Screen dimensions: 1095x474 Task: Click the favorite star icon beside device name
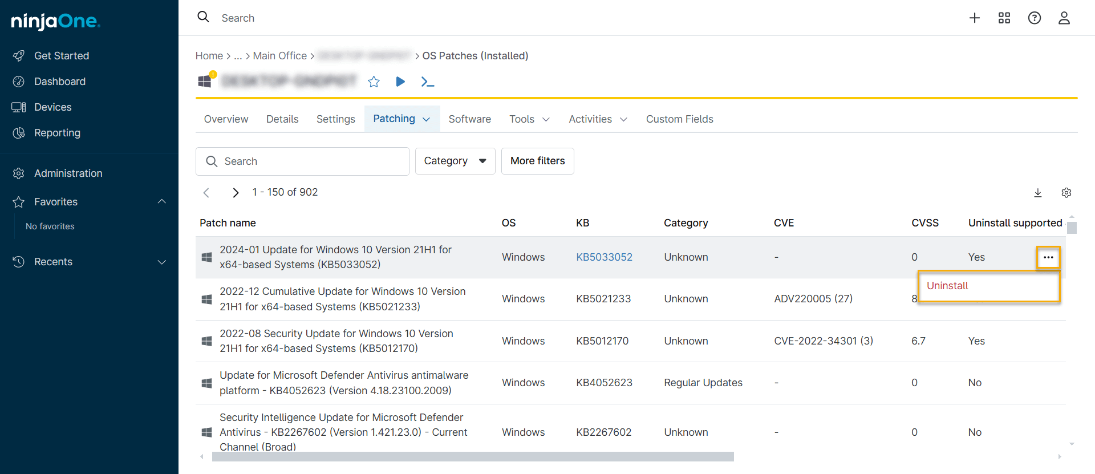point(374,82)
